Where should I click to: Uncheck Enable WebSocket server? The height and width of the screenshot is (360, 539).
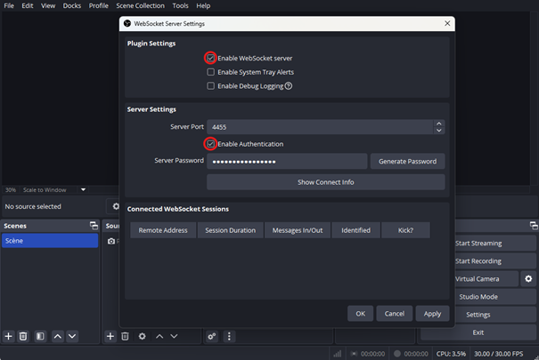tap(211, 58)
